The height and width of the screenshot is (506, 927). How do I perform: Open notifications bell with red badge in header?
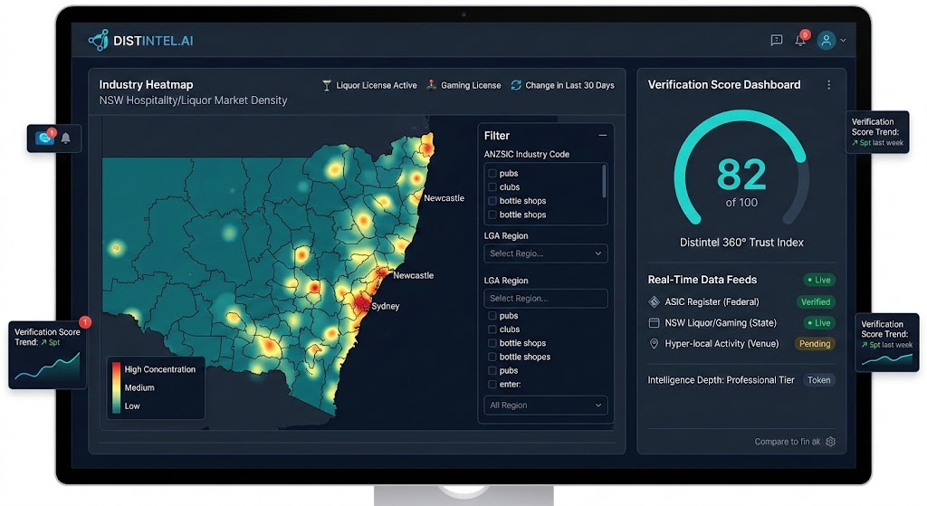coord(800,40)
